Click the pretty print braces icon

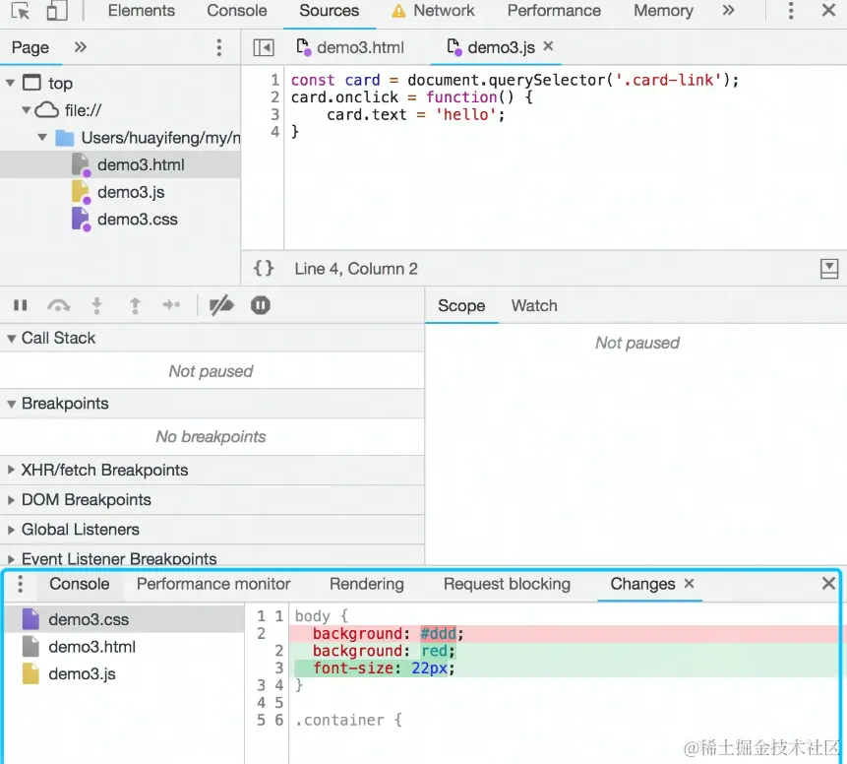[264, 268]
